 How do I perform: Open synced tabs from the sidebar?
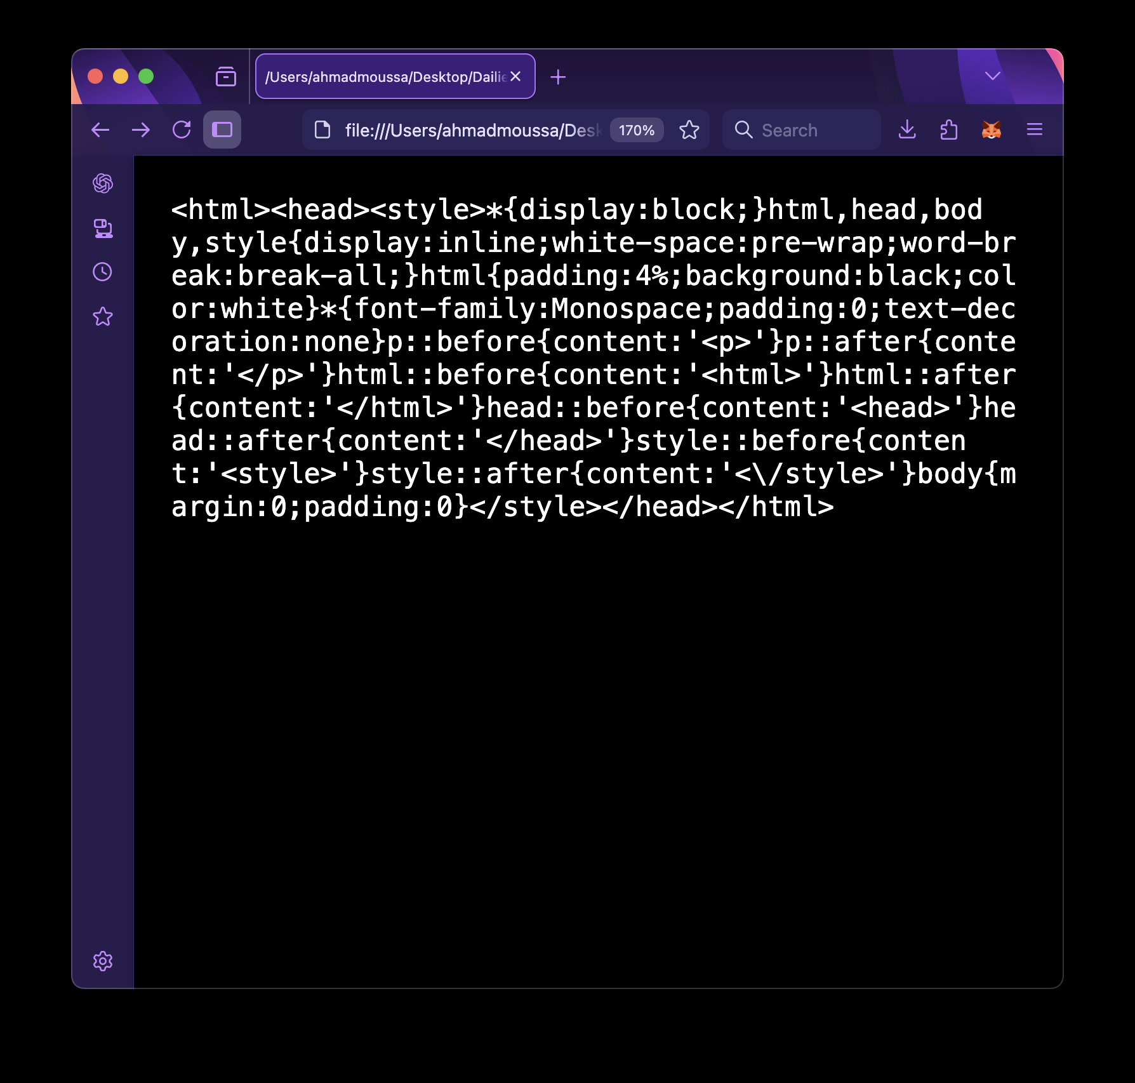coord(103,228)
